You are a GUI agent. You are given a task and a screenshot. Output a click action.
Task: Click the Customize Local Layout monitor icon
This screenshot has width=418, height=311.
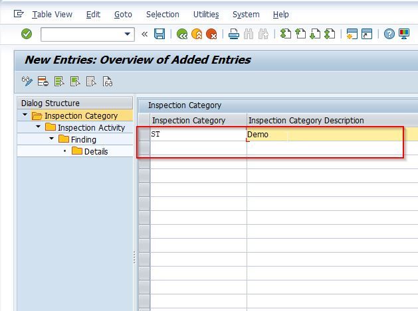click(404, 34)
